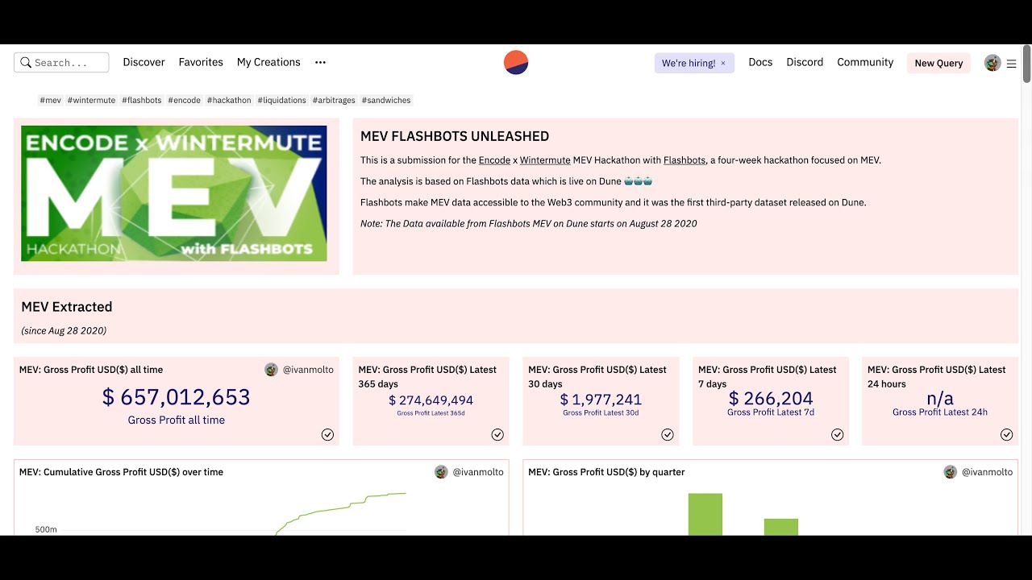
Task: Open Favorites
Action: (201, 62)
